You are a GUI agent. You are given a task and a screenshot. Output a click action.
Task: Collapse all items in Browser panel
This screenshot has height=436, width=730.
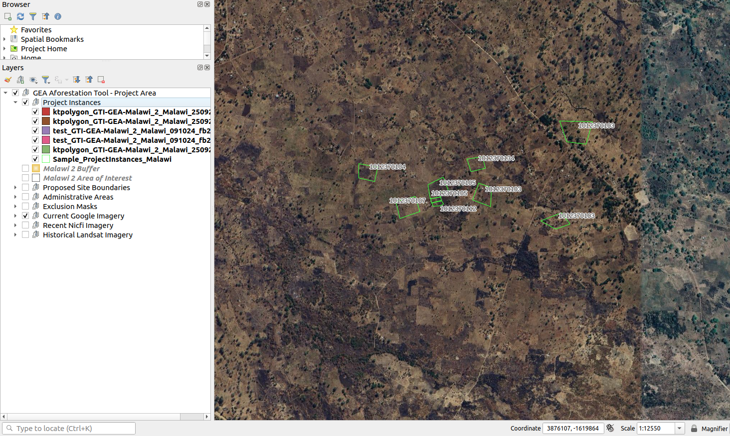coord(45,16)
